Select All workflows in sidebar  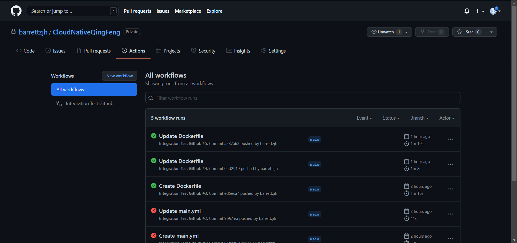coord(94,89)
